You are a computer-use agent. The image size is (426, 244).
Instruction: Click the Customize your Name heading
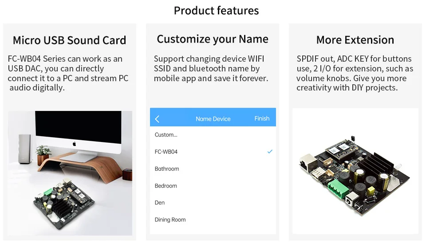coord(213,39)
